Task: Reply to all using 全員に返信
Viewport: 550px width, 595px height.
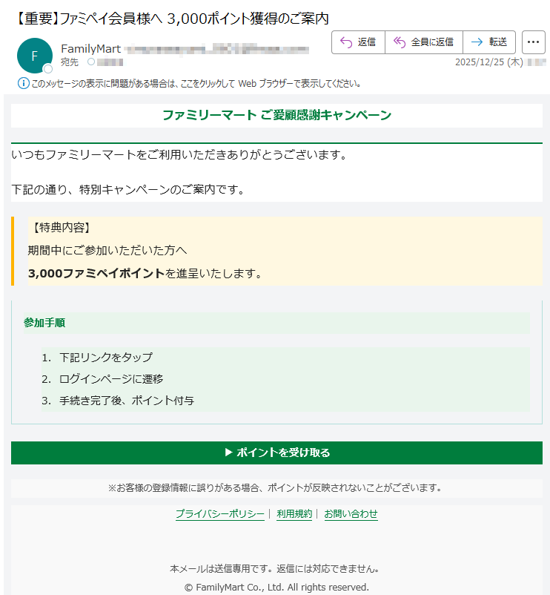Action: click(x=423, y=42)
